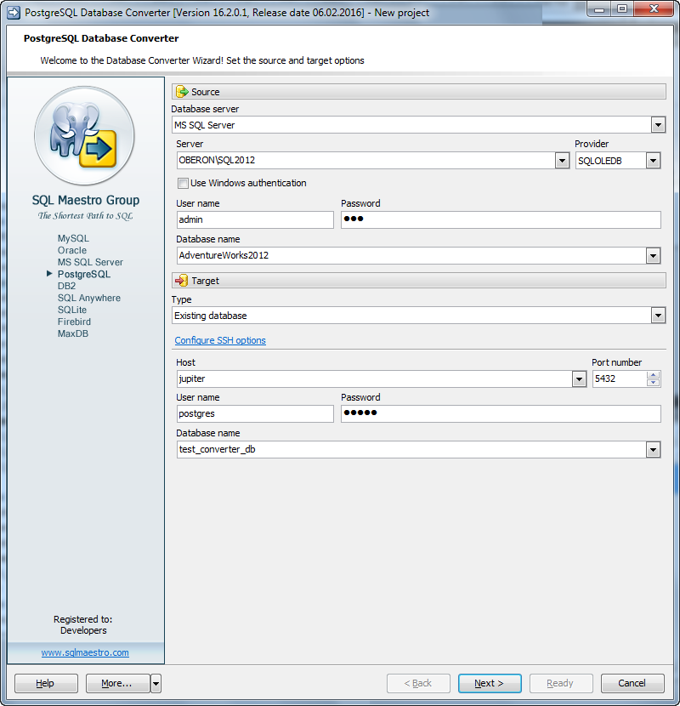The image size is (680, 706).
Task: Open the Provider dropdown
Action: pos(653,160)
